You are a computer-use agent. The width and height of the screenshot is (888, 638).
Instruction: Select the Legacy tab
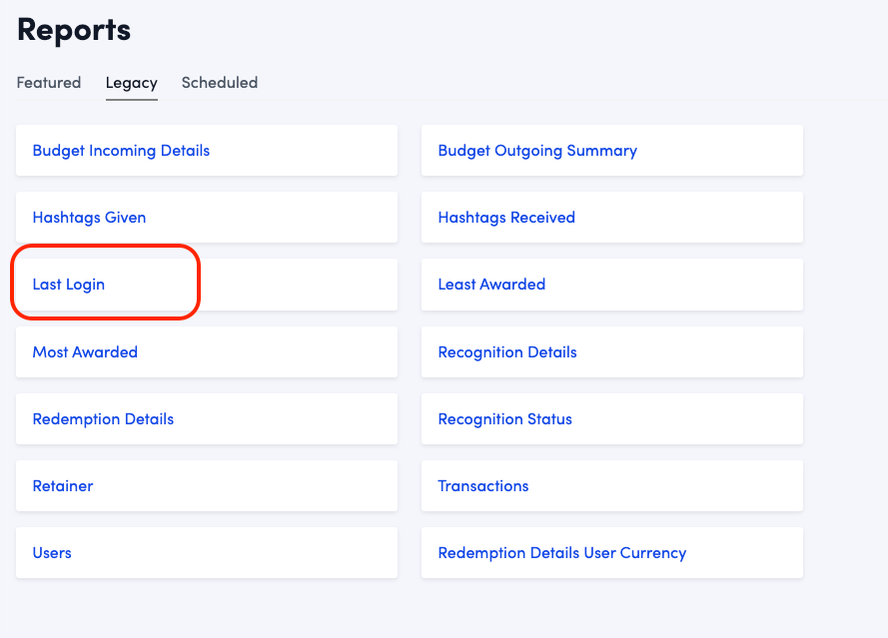coord(131,83)
